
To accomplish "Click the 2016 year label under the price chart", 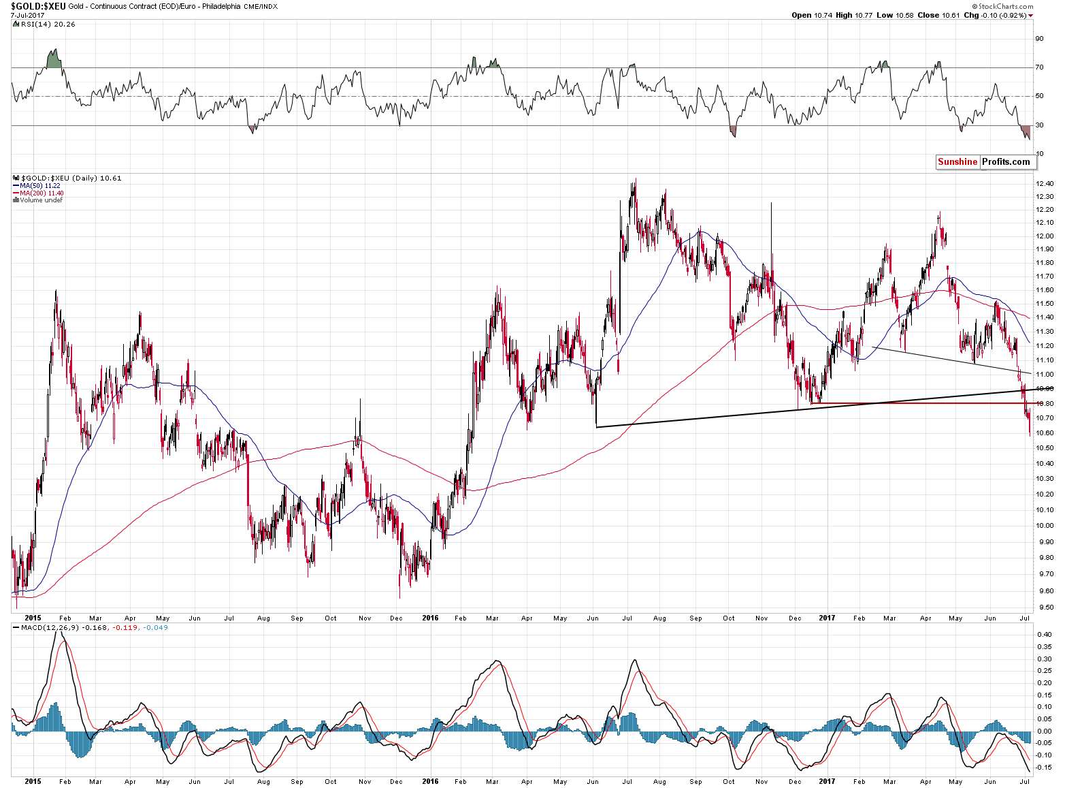I will [x=430, y=618].
